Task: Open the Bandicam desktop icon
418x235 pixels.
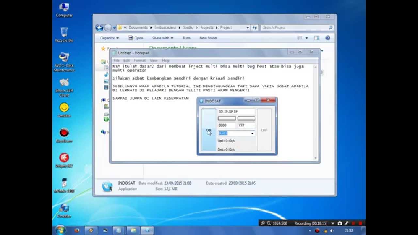Action: point(64,135)
